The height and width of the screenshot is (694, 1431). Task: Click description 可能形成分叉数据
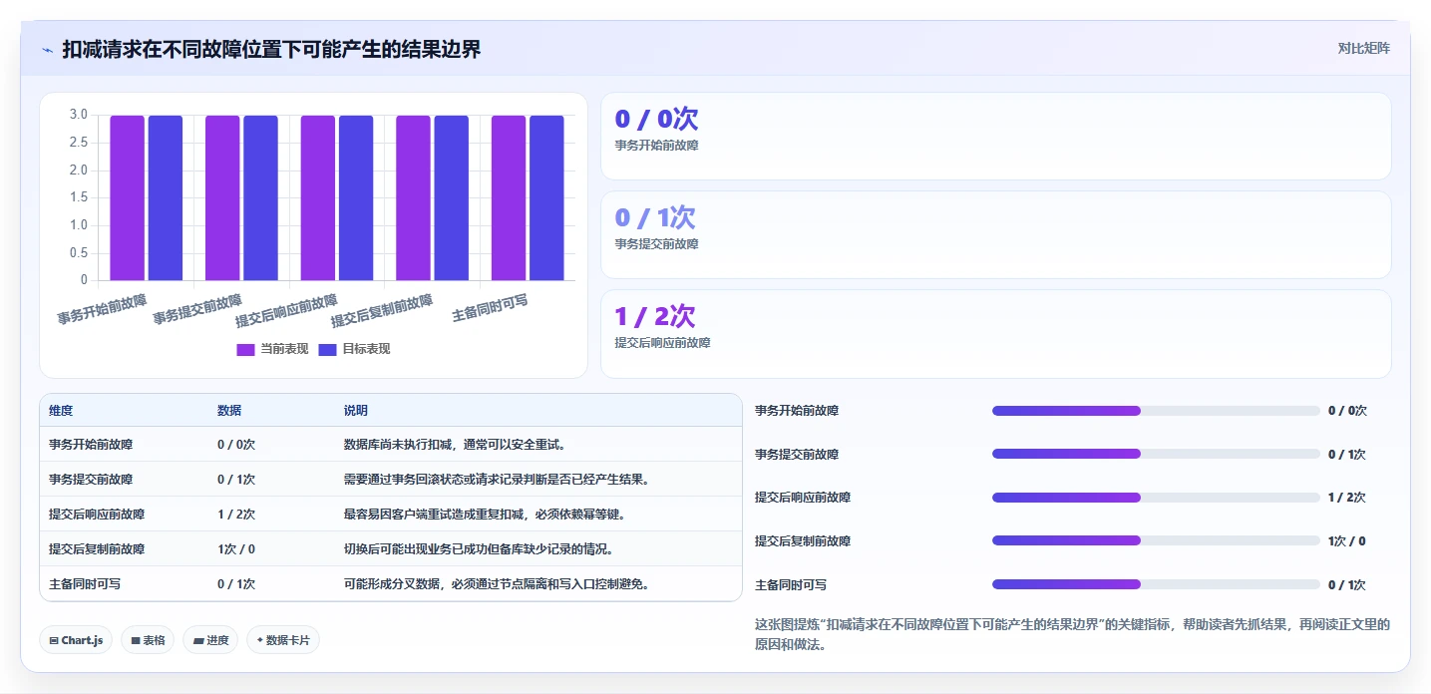(497, 584)
